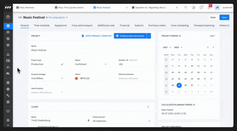Click the orange #FF6729 colour swatch
Image resolution: width=237 pixels, height=131 pixels.
click(76, 78)
